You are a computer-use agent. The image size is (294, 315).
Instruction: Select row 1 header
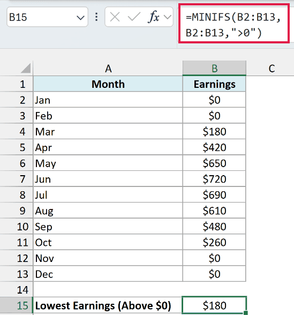click(x=17, y=84)
